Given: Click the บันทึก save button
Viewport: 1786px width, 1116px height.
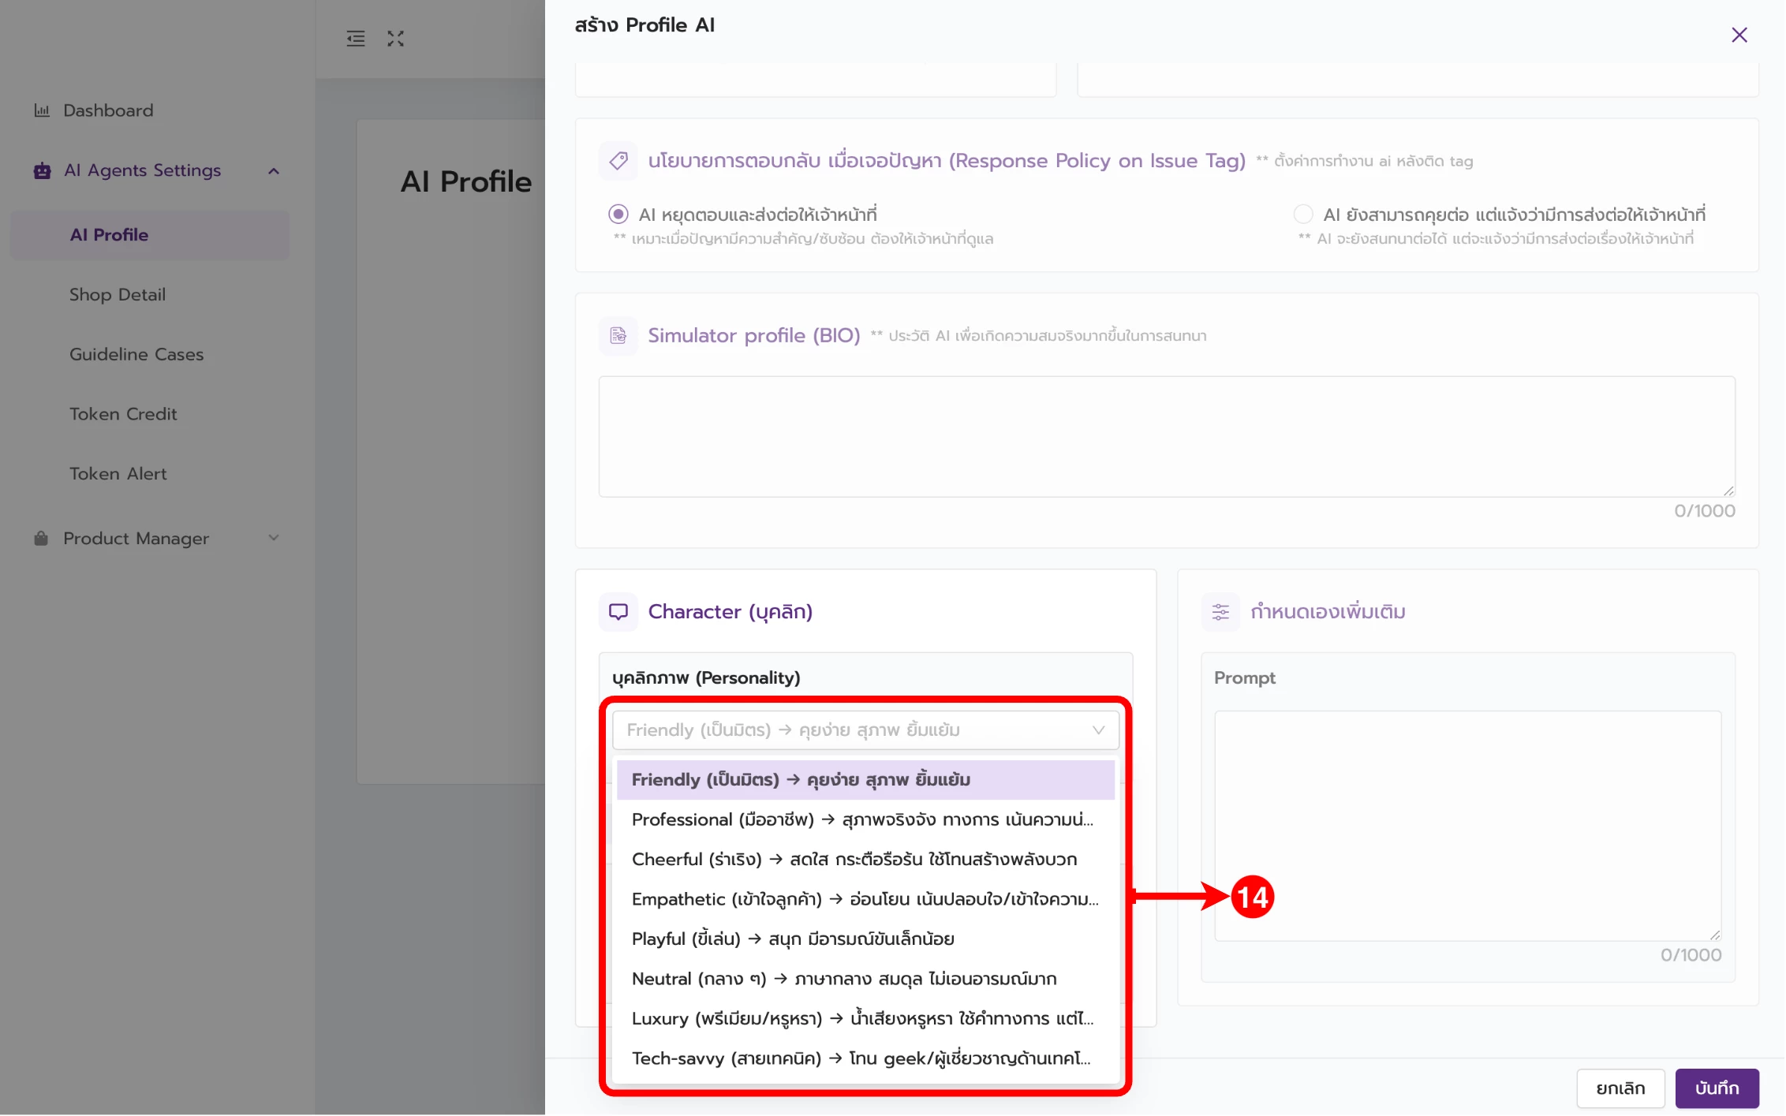Looking at the screenshot, I should (1717, 1088).
